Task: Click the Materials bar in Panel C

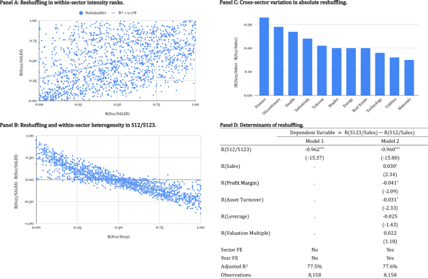Action: tap(408, 78)
